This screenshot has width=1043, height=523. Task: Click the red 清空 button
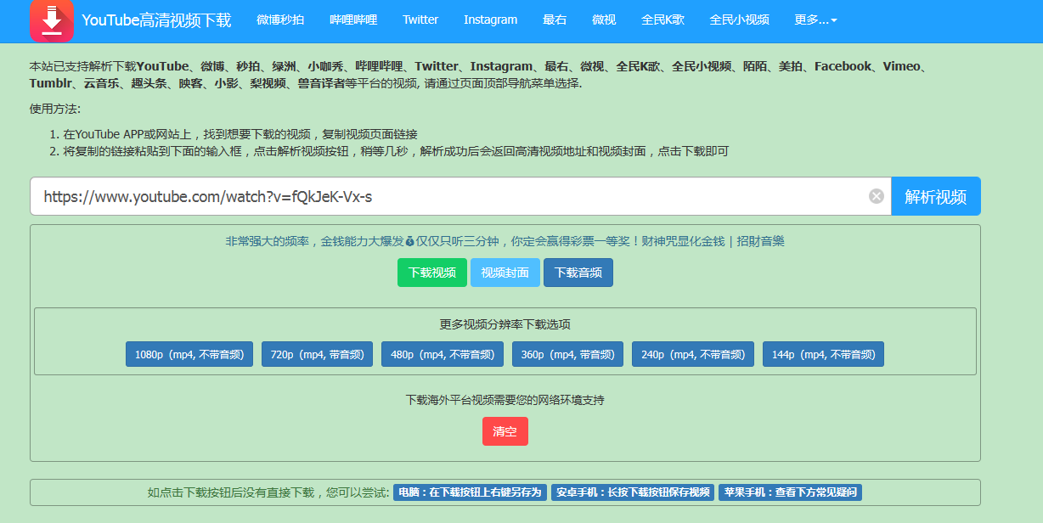pos(505,431)
